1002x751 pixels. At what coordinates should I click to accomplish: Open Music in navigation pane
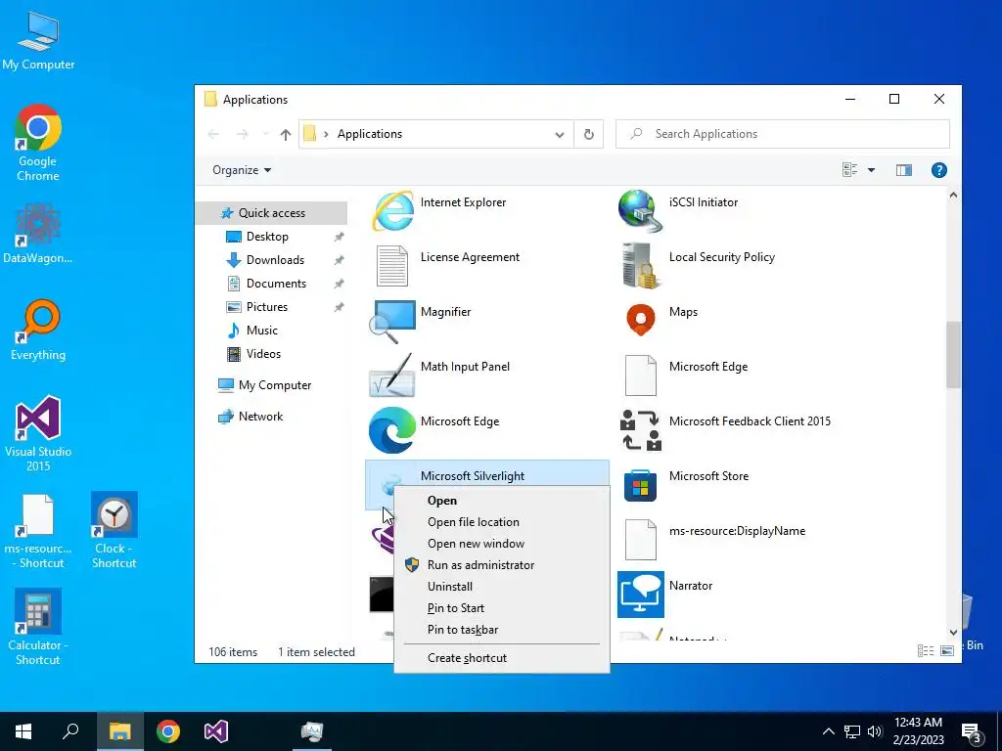262,331
